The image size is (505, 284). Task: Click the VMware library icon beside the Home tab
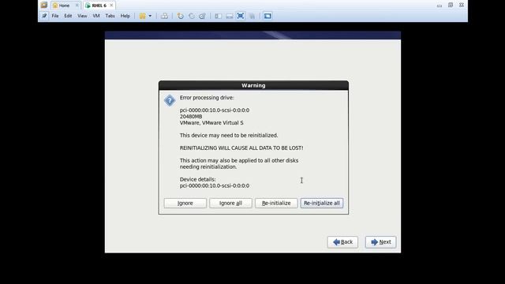click(44, 6)
